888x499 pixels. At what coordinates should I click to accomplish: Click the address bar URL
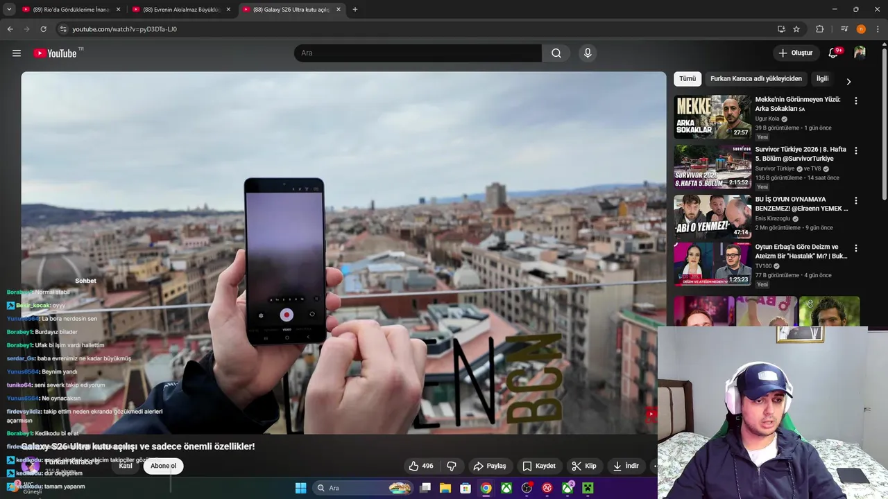(125, 29)
